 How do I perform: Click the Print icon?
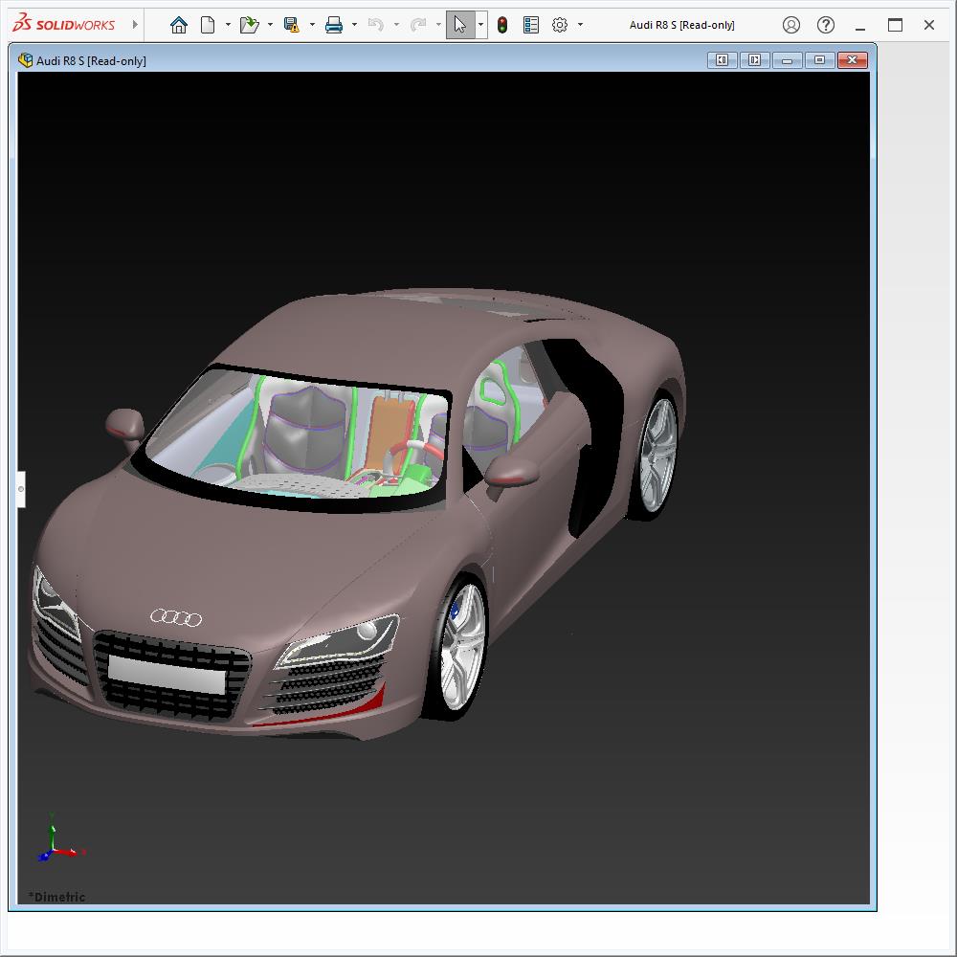[x=334, y=25]
